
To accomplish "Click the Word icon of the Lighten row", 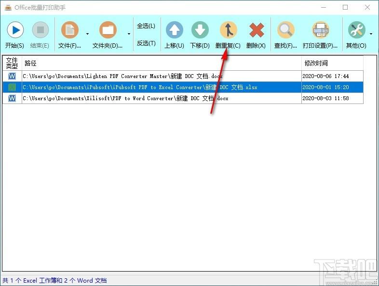I will (x=12, y=76).
